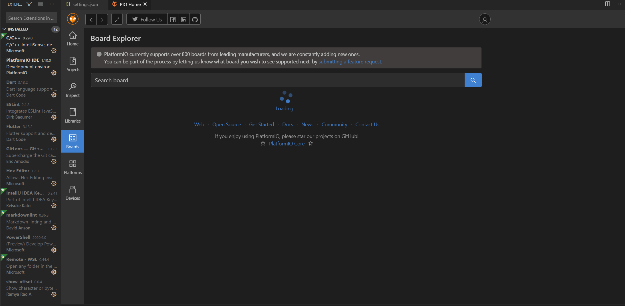Select the Boards tab in PlatformIO sidebar
Image resolution: width=625 pixels, height=306 pixels.
(72, 141)
